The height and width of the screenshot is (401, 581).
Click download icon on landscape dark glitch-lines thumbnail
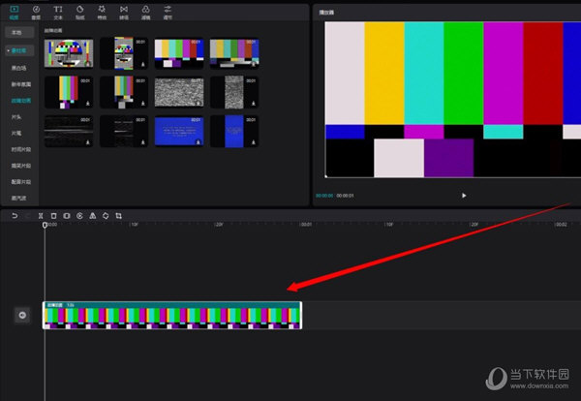click(88, 142)
